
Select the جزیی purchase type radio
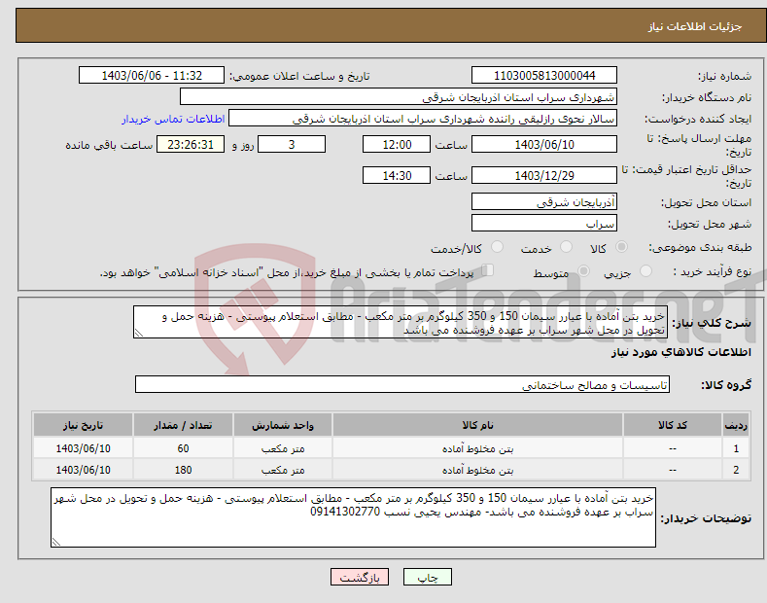[x=645, y=270]
